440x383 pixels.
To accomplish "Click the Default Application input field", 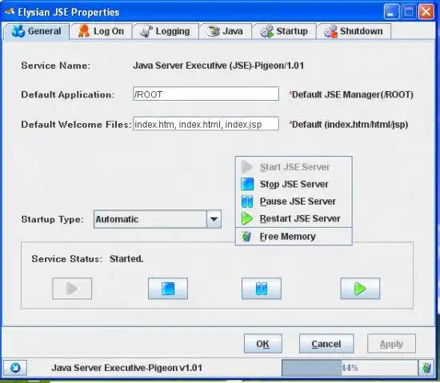I will click(x=206, y=94).
